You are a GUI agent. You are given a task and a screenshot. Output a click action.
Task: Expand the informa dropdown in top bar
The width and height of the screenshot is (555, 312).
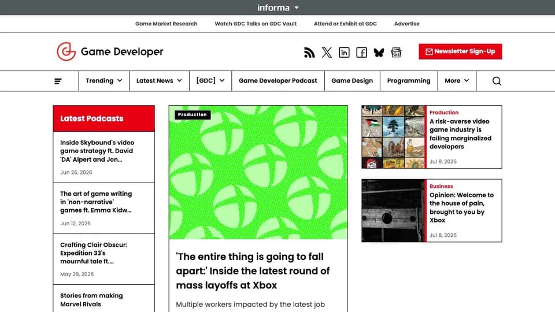pos(278,8)
